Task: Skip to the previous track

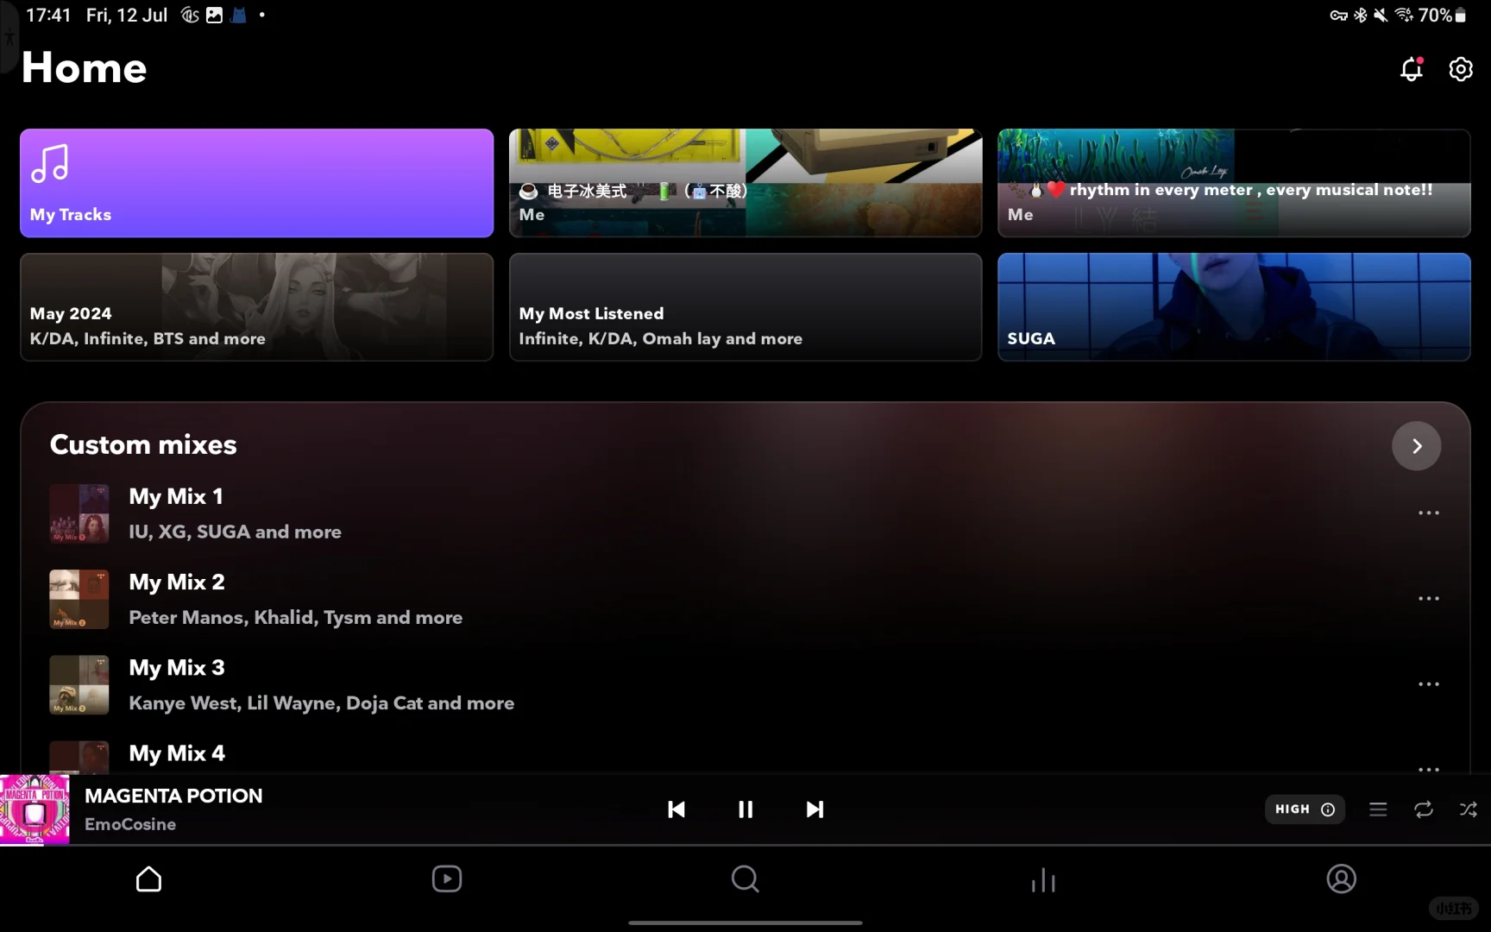Action: [x=676, y=809]
